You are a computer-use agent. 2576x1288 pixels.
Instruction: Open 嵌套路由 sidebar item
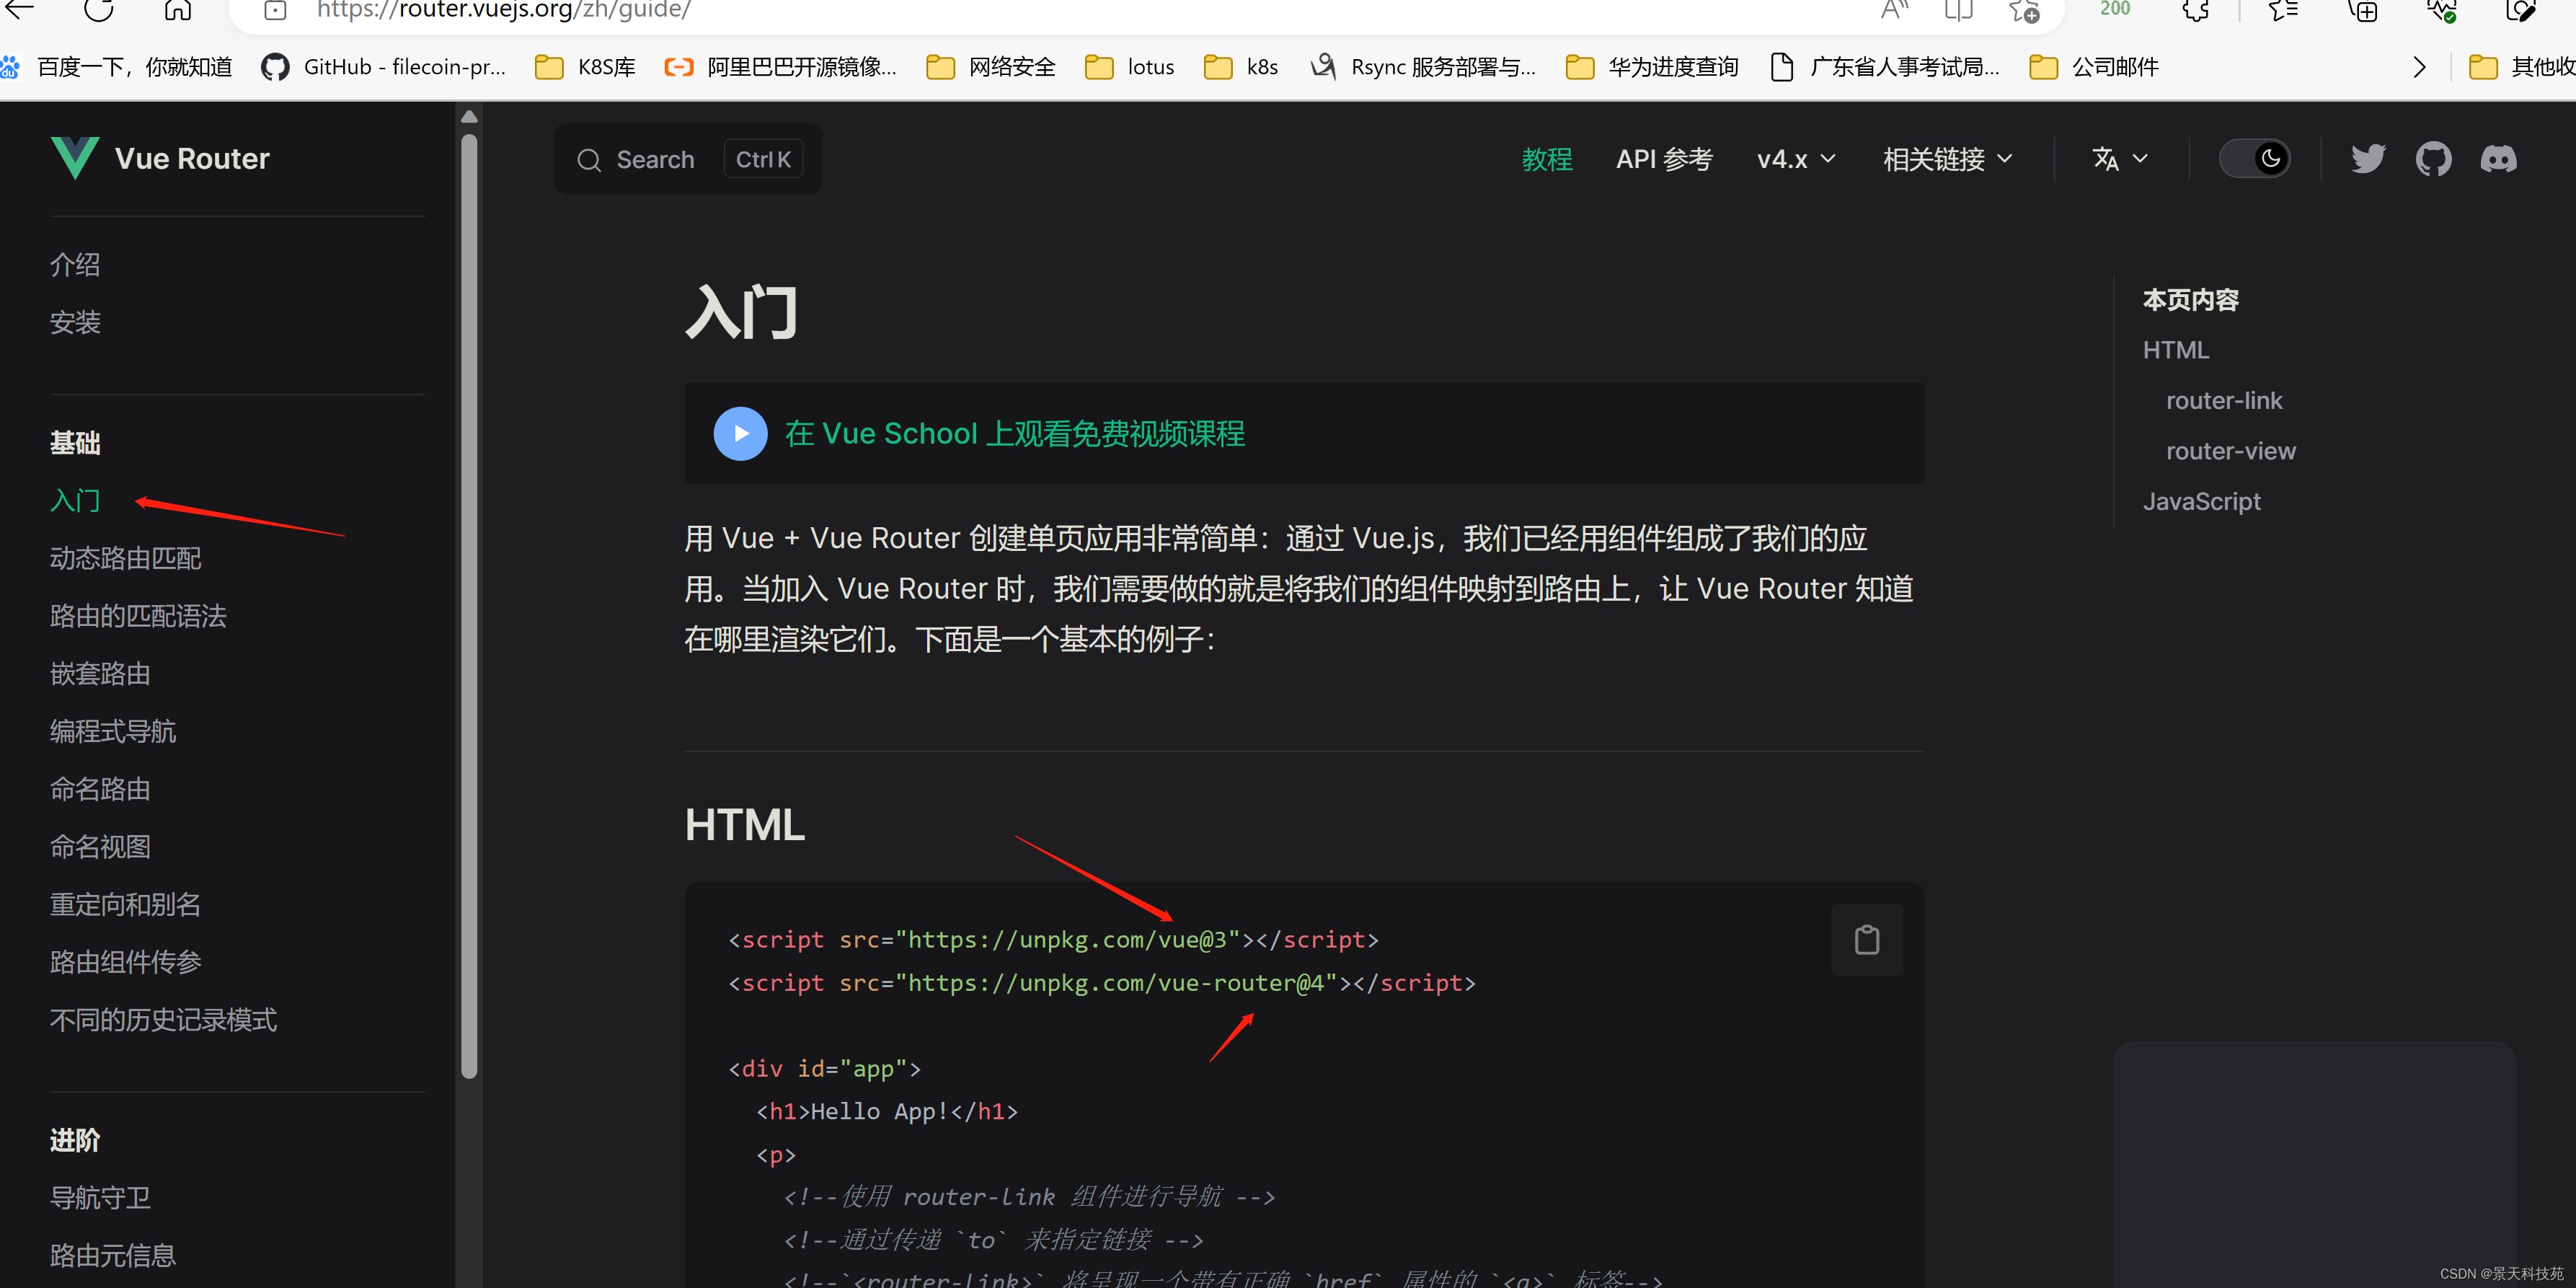click(100, 674)
